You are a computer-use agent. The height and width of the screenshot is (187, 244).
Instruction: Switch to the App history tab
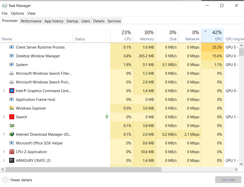54,21
